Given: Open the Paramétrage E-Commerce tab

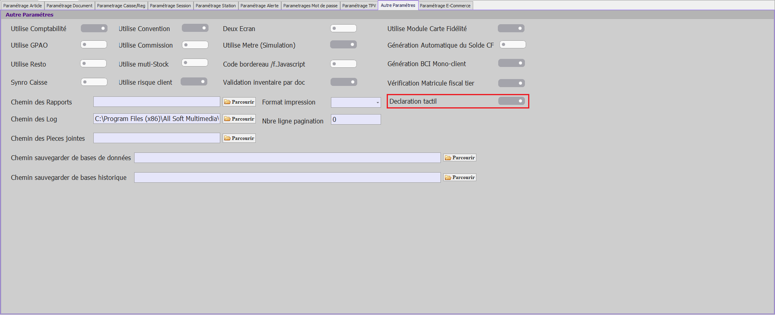Looking at the screenshot, I should point(445,6).
